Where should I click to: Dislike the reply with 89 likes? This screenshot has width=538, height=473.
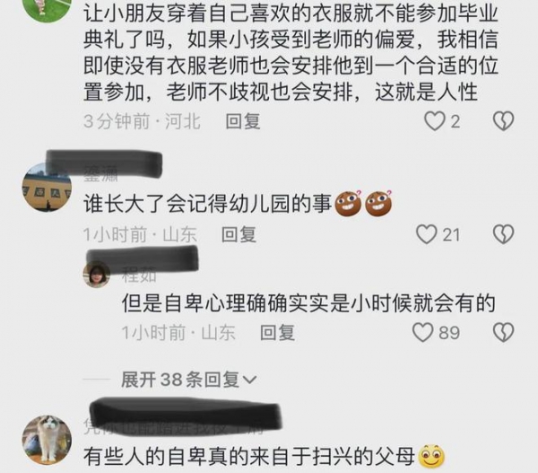(503, 332)
